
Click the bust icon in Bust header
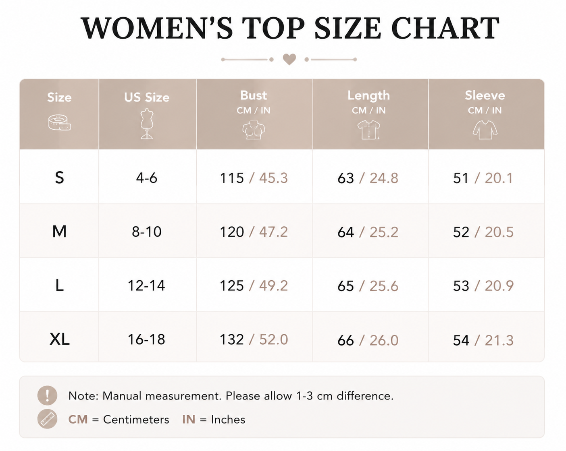[254, 131]
